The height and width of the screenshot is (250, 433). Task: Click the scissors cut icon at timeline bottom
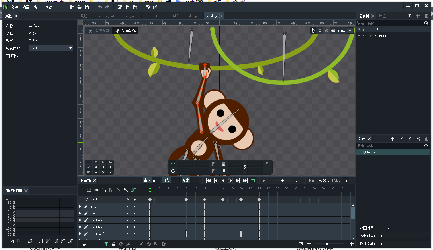point(149,244)
